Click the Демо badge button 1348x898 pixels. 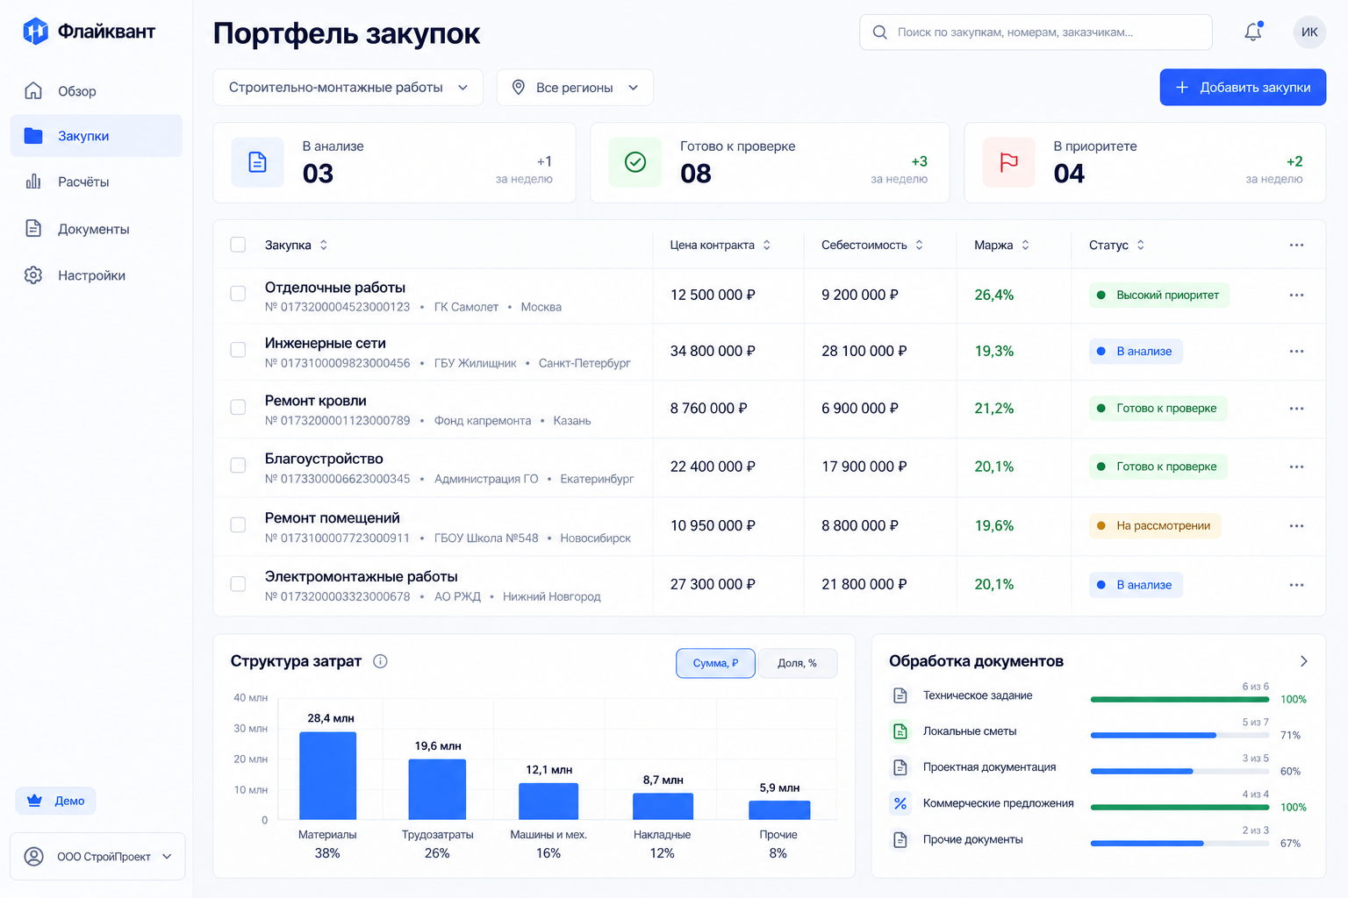56,801
